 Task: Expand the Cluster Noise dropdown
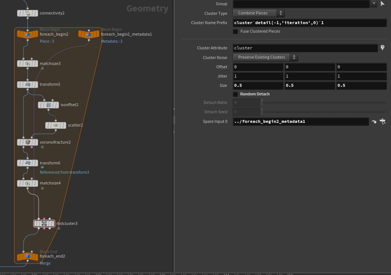(265, 58)
